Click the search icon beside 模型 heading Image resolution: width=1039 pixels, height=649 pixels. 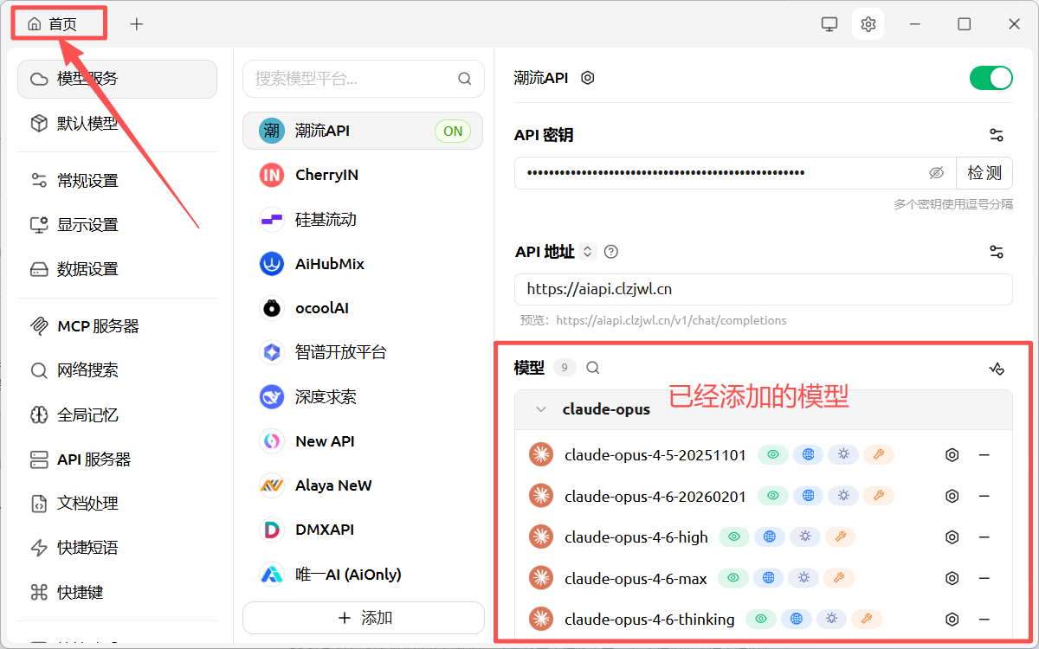pos(593,368)
